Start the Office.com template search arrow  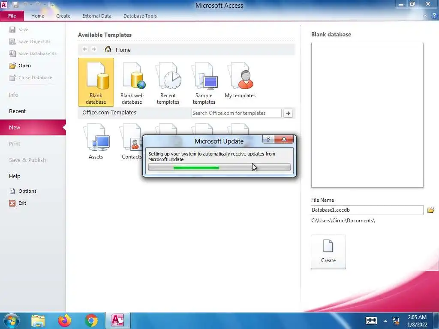point(288,113)
